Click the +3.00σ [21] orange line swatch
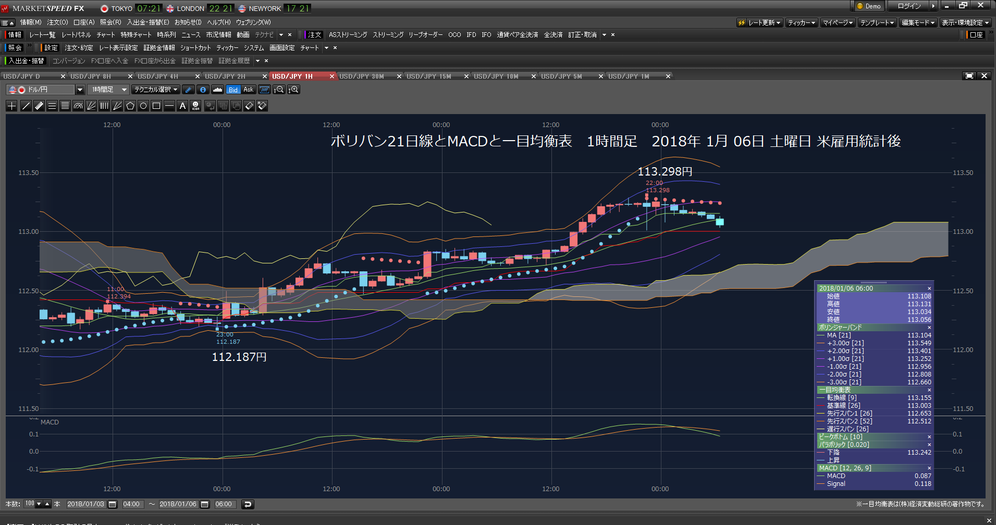 coord(821,343)
